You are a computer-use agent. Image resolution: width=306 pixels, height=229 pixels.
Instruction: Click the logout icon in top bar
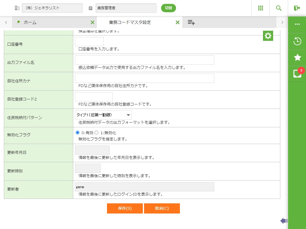coord(297,8)
